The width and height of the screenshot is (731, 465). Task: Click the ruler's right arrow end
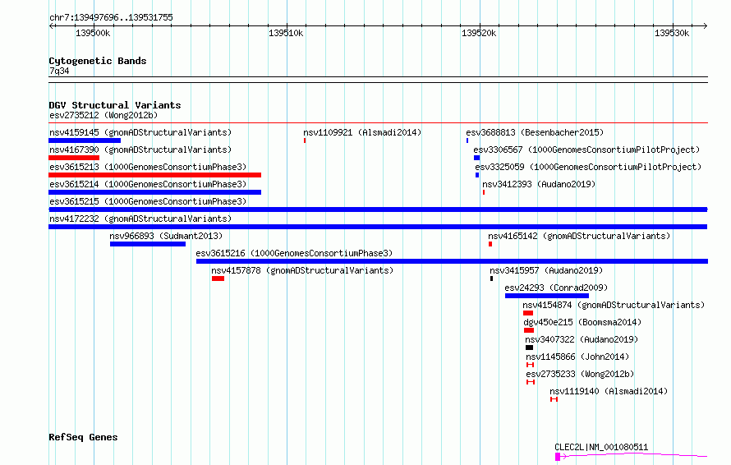click(706, 26)
